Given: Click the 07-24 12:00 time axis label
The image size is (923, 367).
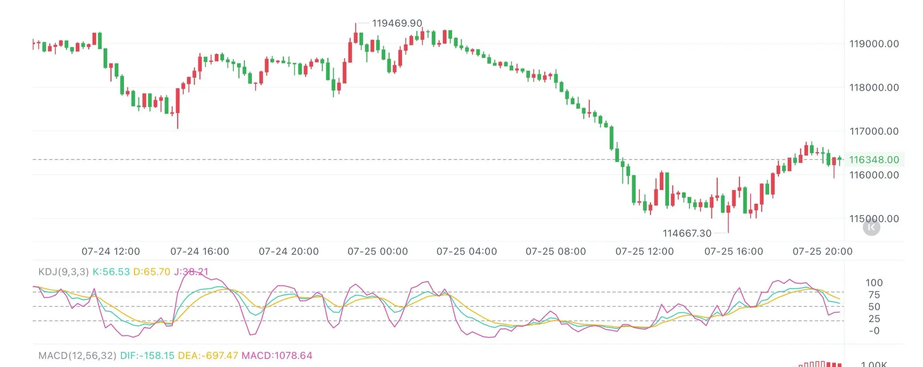Looking at the screenshot, I should (110, 251).
